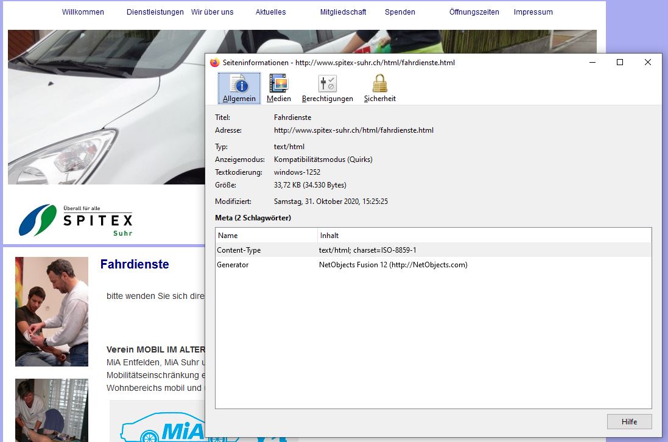Show Öffnungszeiten page

474,12
